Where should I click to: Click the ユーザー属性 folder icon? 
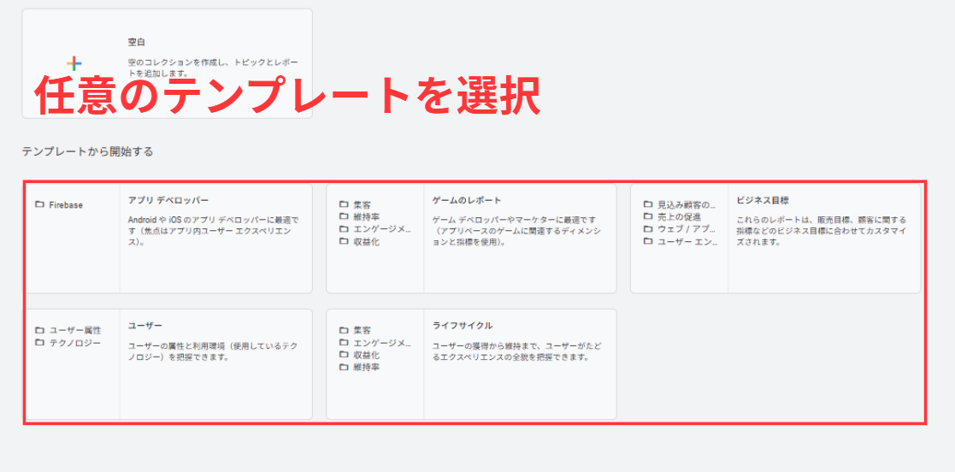click(x=39, y=330)
